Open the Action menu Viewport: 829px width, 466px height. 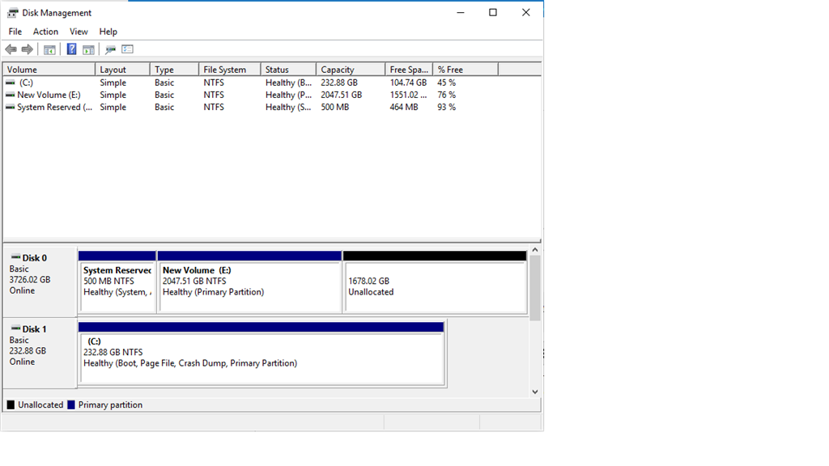click(x=45, y=32)
